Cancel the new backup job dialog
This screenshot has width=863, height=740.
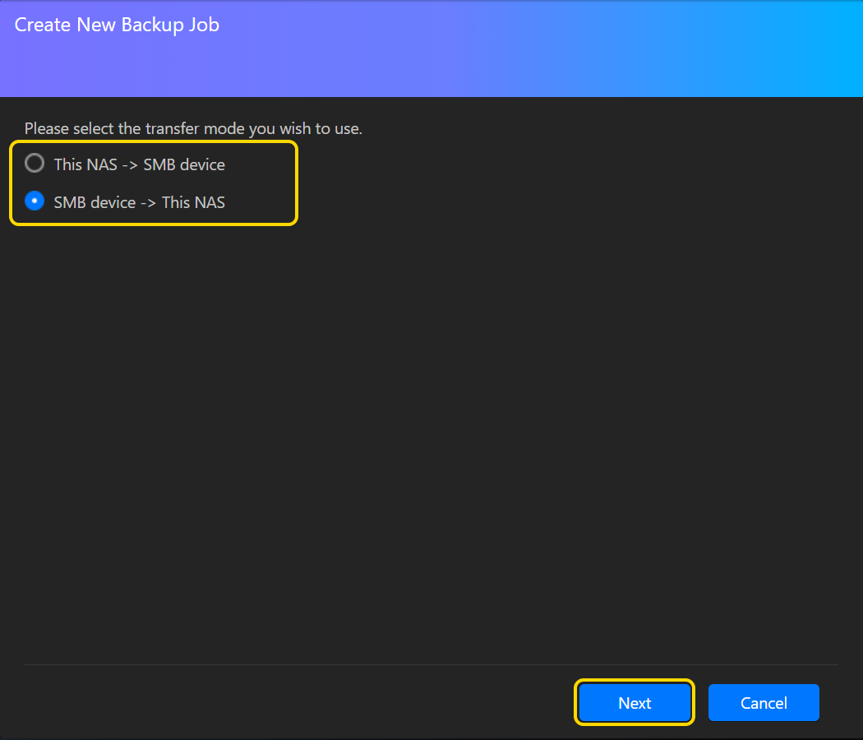(764, 702)
